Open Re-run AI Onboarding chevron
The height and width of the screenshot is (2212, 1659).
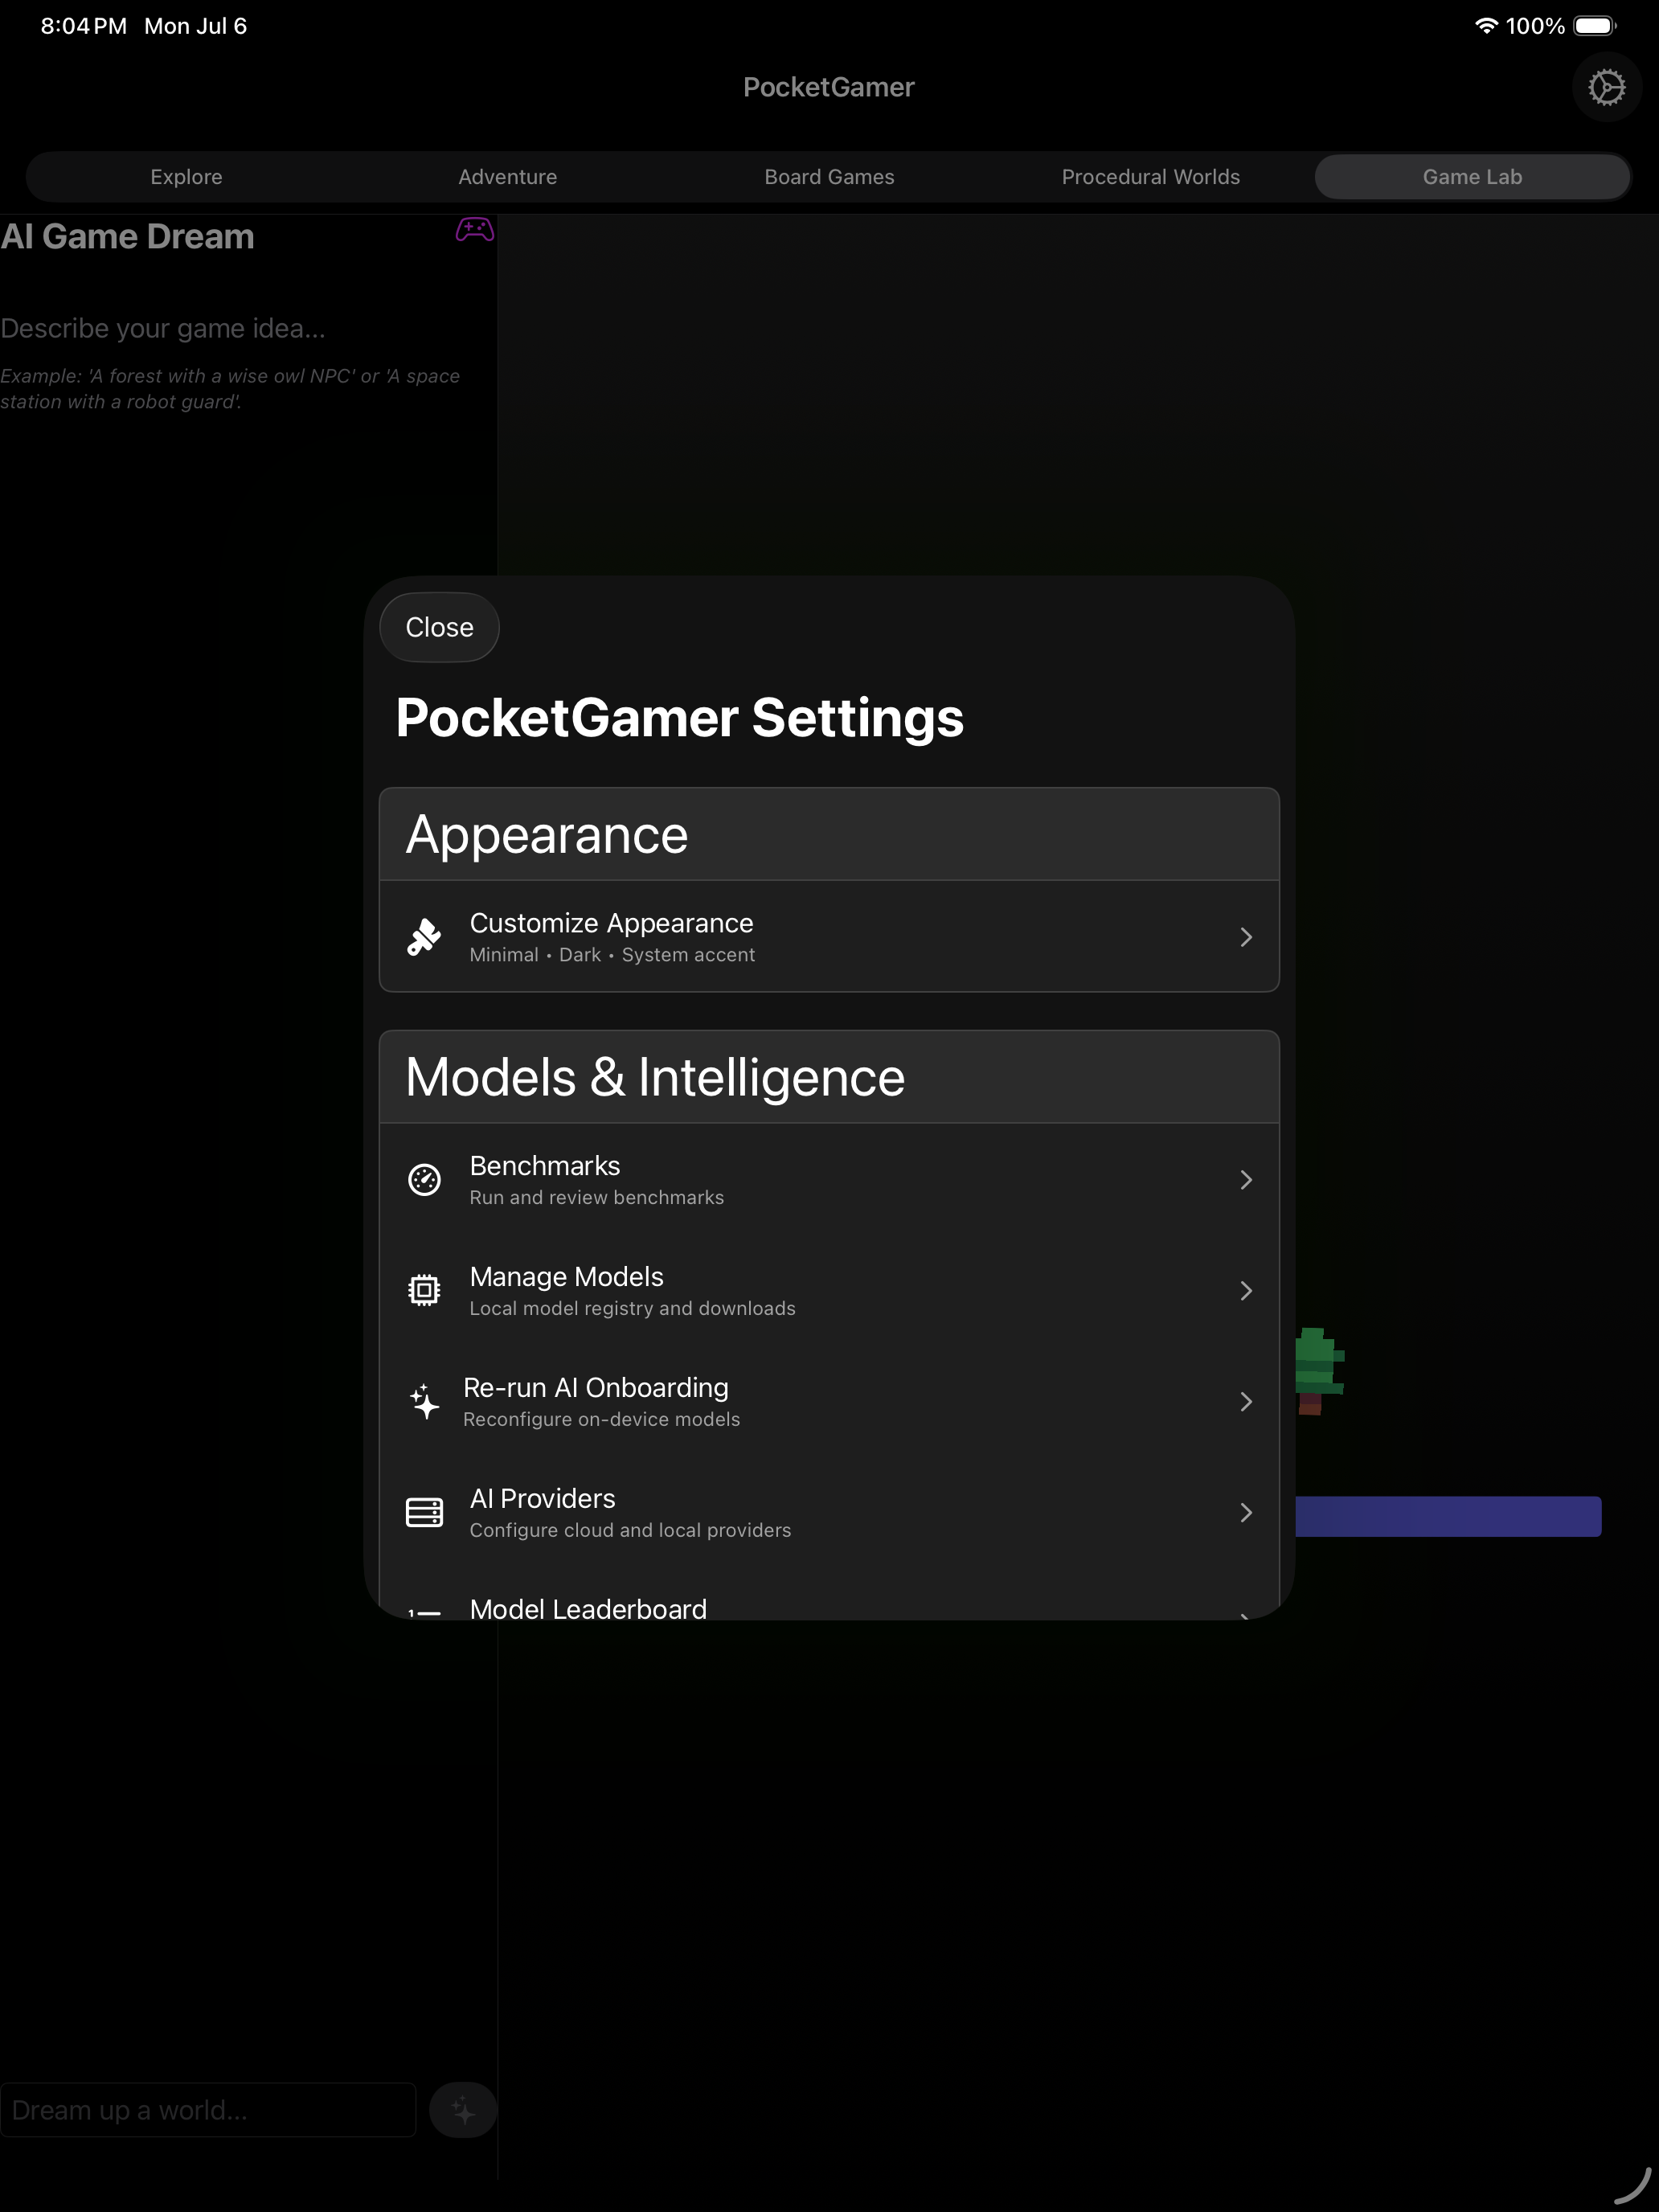pos(1246,1402)
